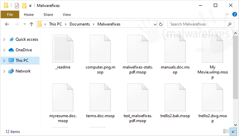The height and width of the screenshot is (136, 239).
Task: Open the File menu tab
Action: [10, 14]
